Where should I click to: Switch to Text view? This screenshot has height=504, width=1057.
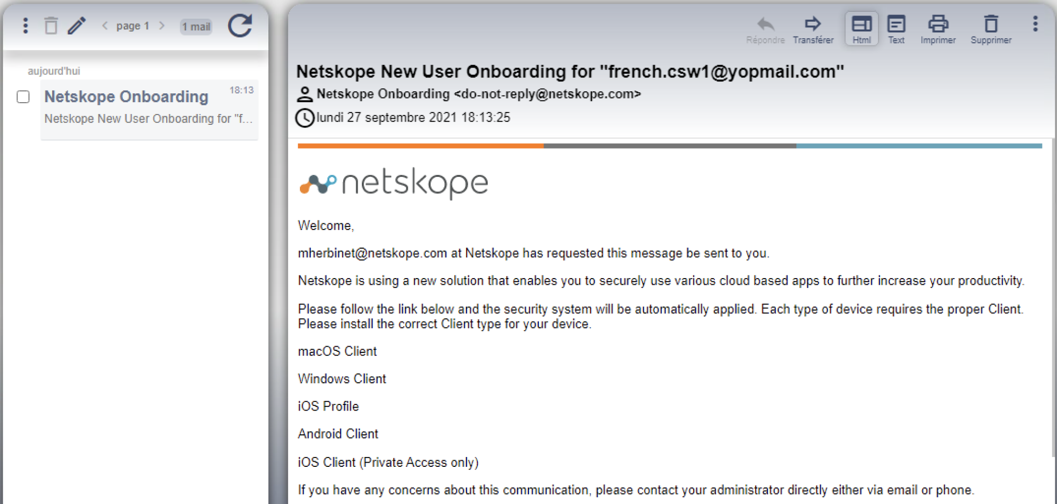(896, 30)
